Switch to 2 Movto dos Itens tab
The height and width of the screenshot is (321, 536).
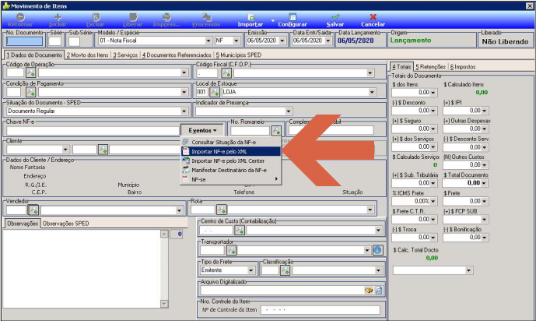(87, 55)
